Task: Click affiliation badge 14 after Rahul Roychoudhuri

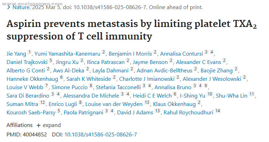Action: (218, 111)
